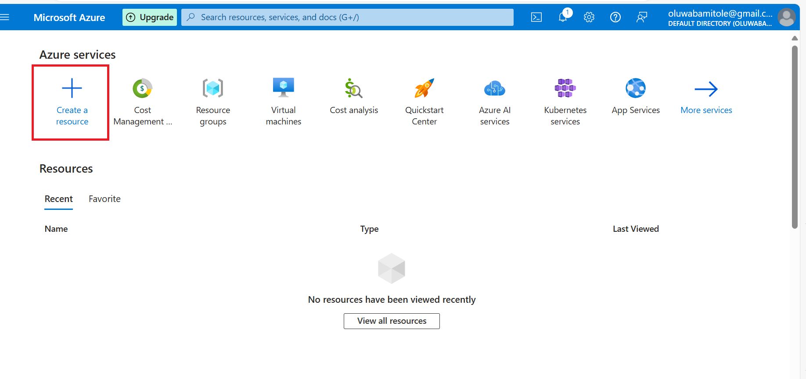Click the Cost analysis label text
The width and height of the screenshot is (806, 379).
tap(354, 110)
